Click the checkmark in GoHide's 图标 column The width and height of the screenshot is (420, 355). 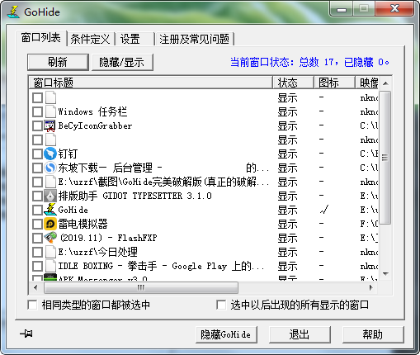pos(324,210)
